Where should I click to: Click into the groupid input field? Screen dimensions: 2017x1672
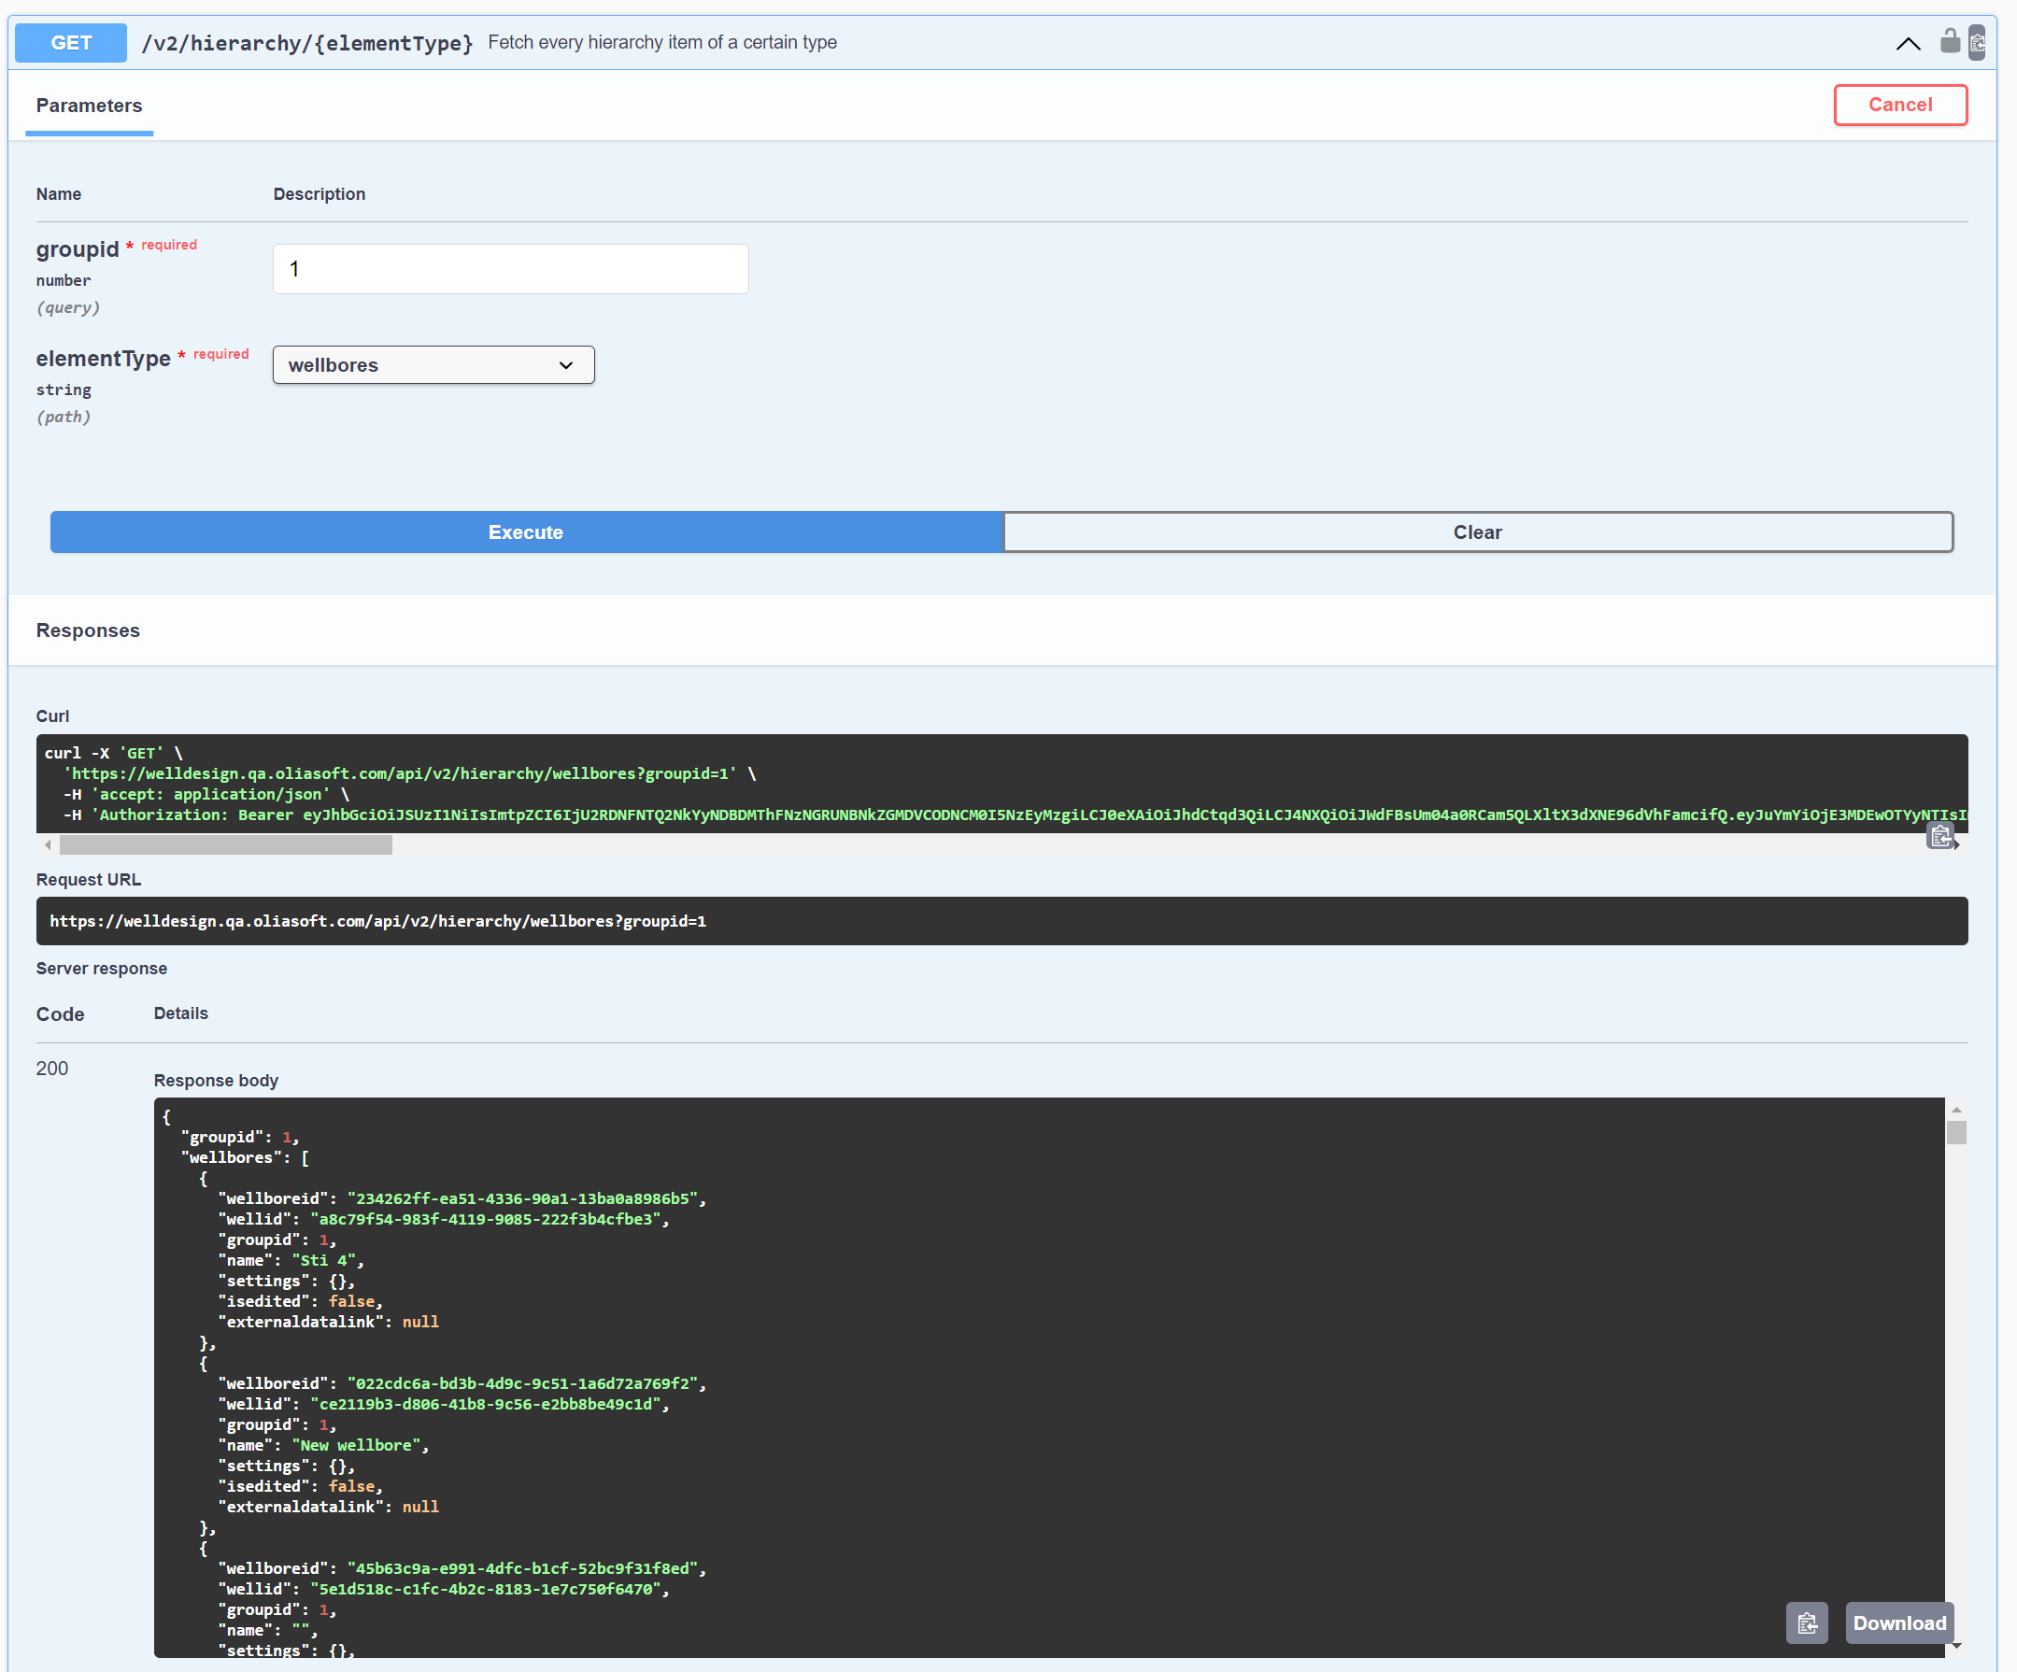pyautogui.click(x=510, y=269)
